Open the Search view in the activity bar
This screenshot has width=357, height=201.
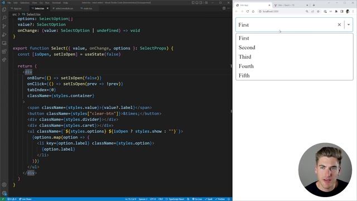[4, 18]
